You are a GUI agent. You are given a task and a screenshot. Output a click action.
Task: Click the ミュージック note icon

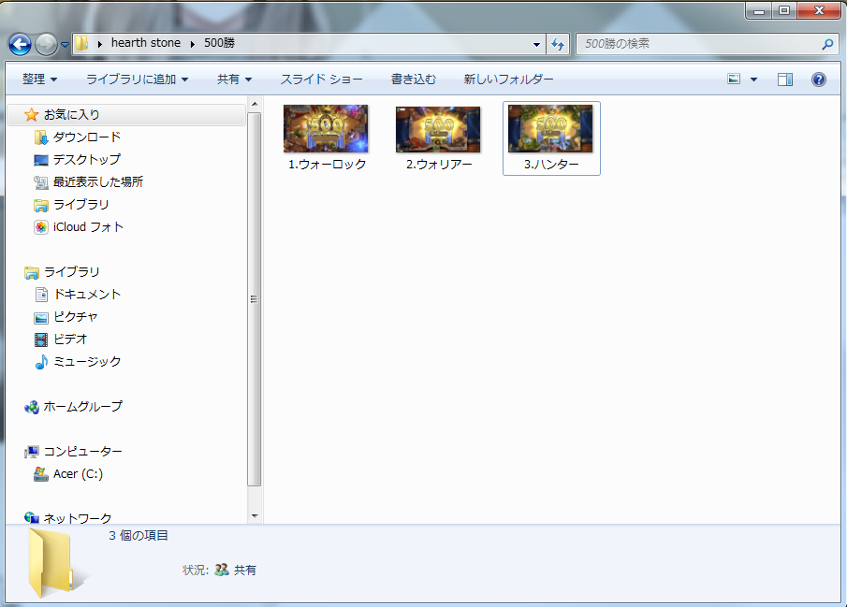coord(41,362)
